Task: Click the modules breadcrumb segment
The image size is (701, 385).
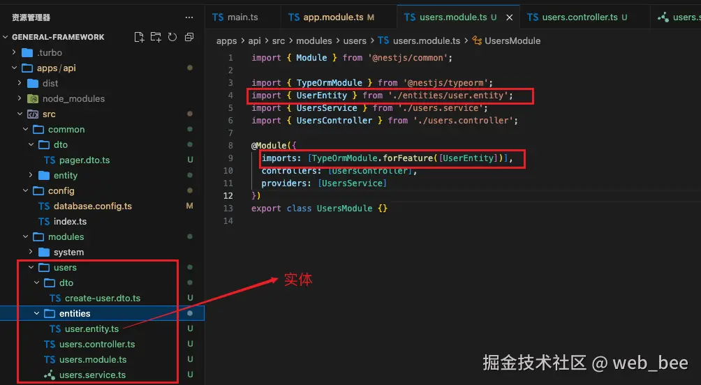Action: [313, 40]
